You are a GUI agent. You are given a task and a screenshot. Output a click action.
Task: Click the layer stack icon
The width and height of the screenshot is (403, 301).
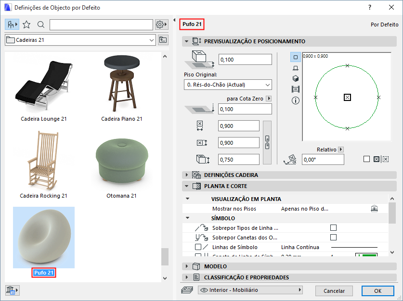point(187,290)
